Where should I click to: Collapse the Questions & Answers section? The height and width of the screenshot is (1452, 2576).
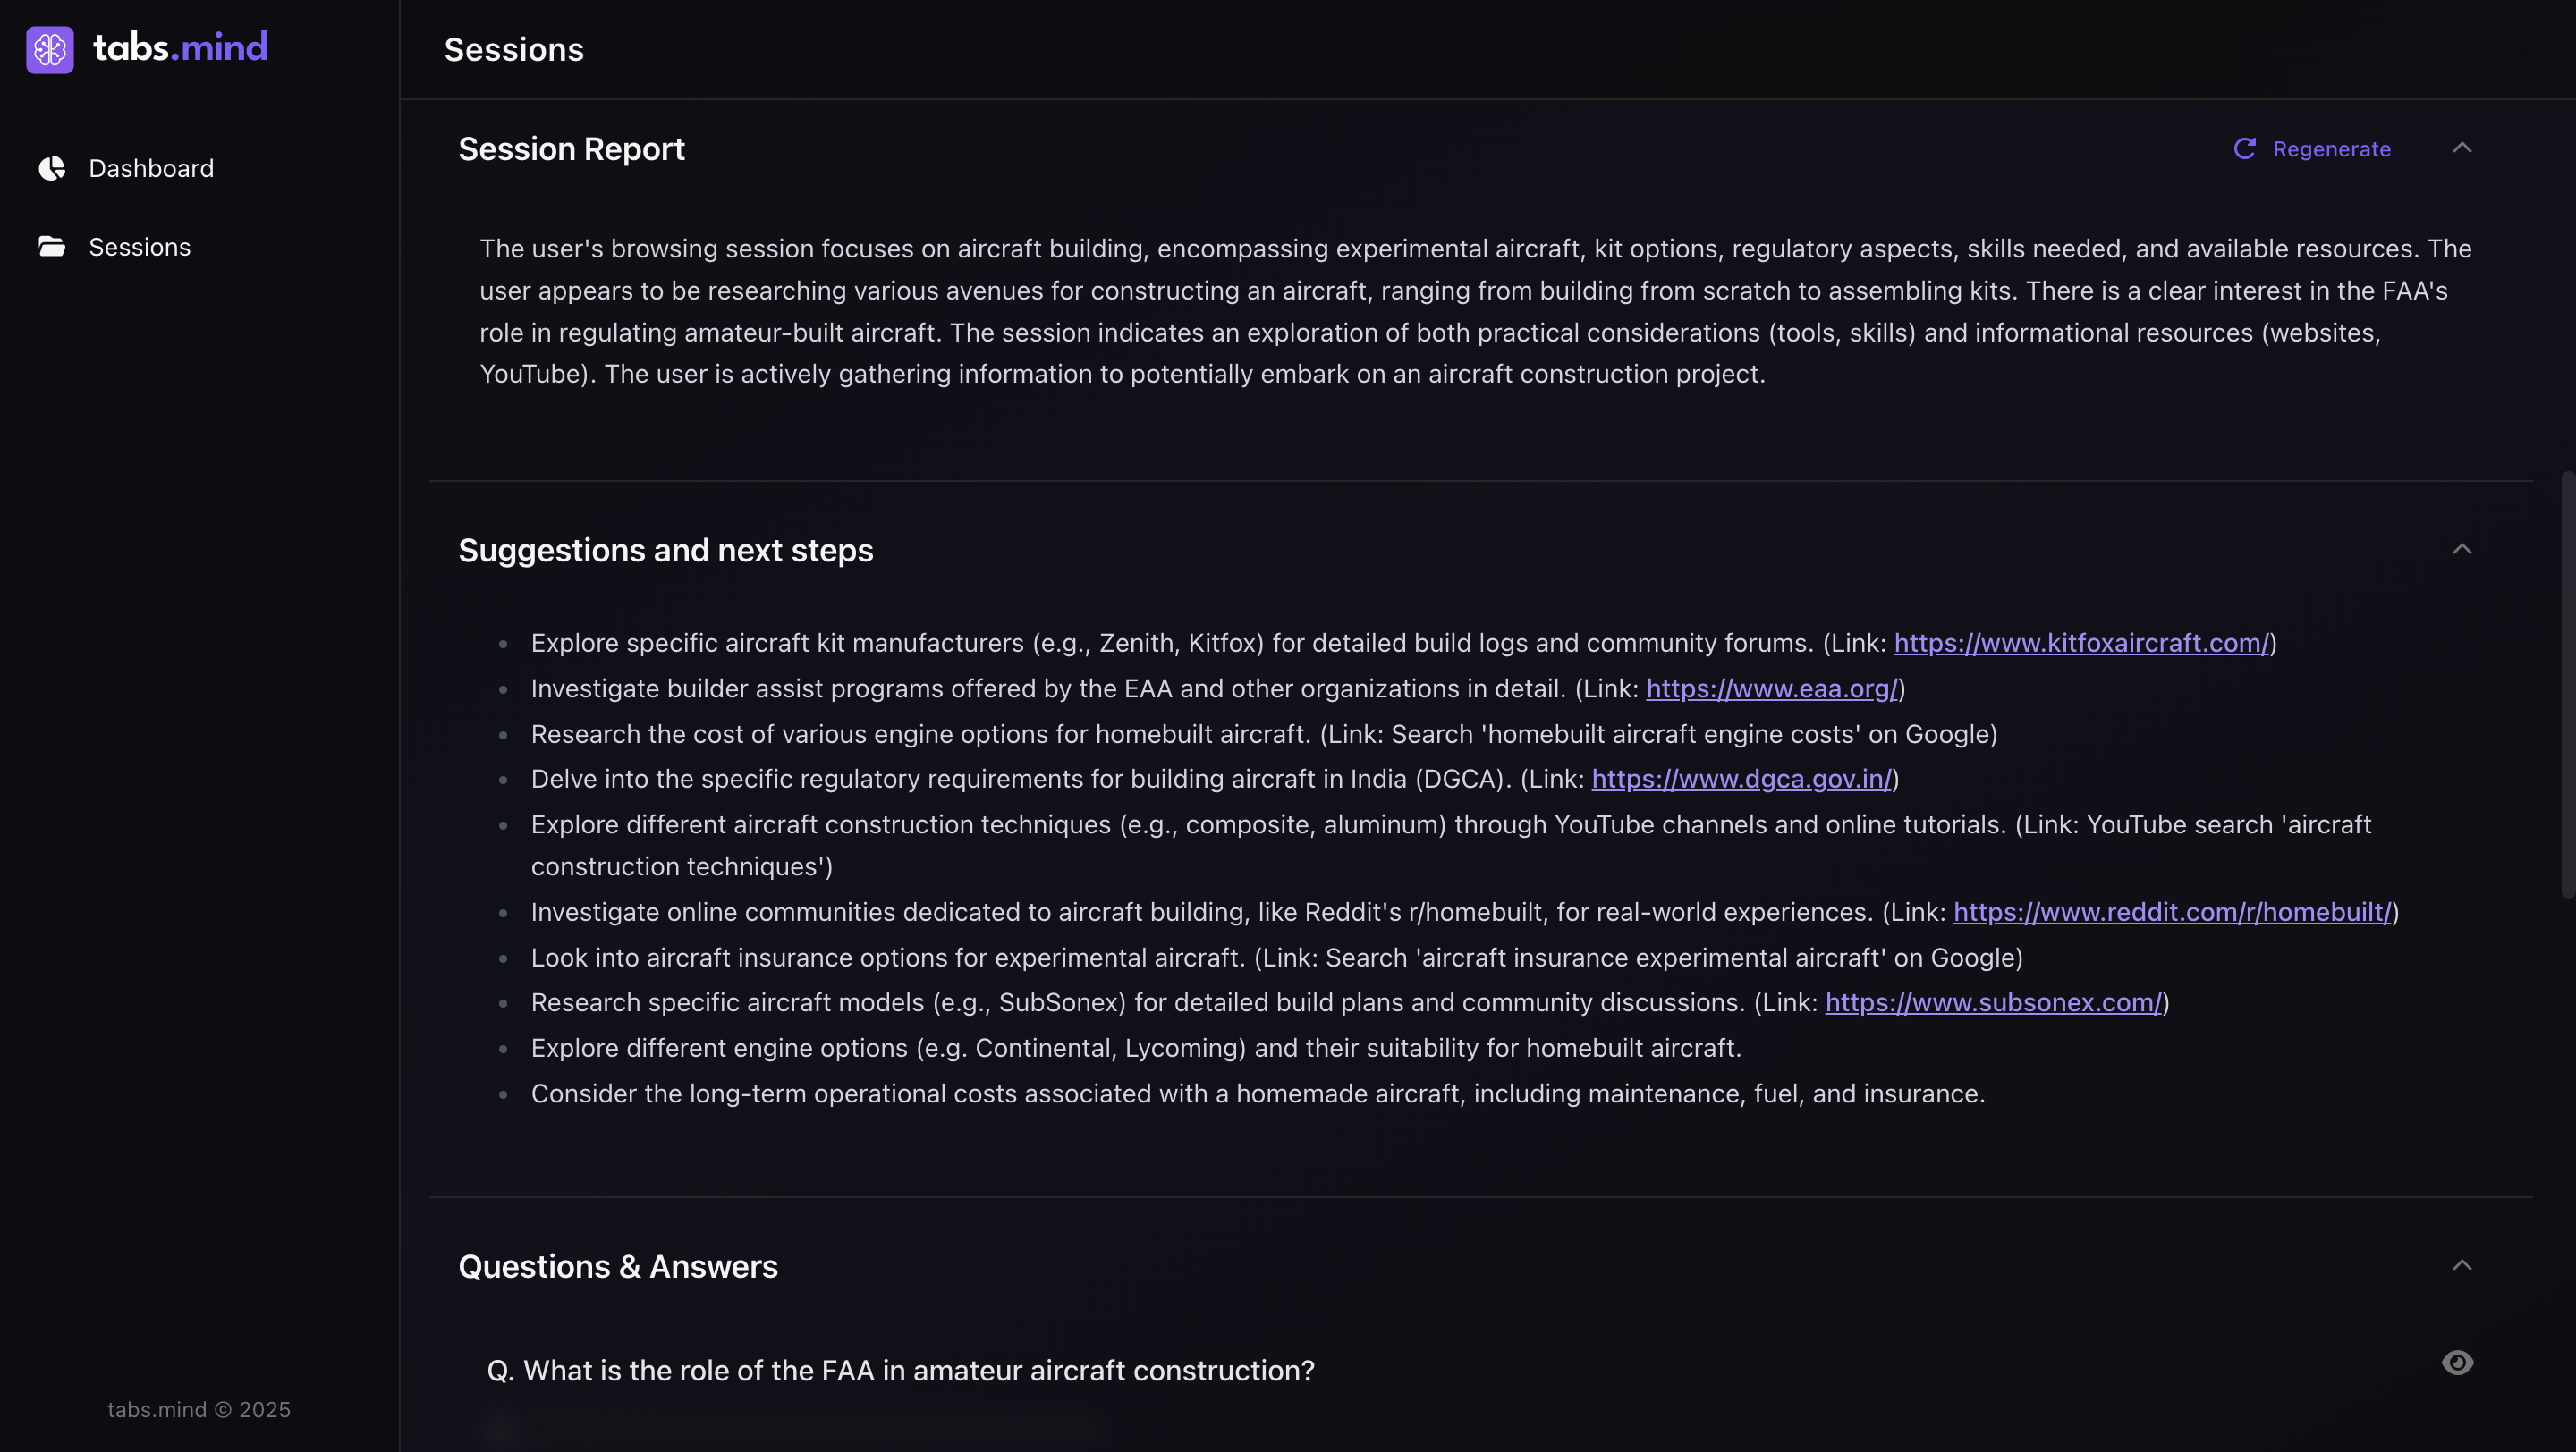pos(2461,1265)
